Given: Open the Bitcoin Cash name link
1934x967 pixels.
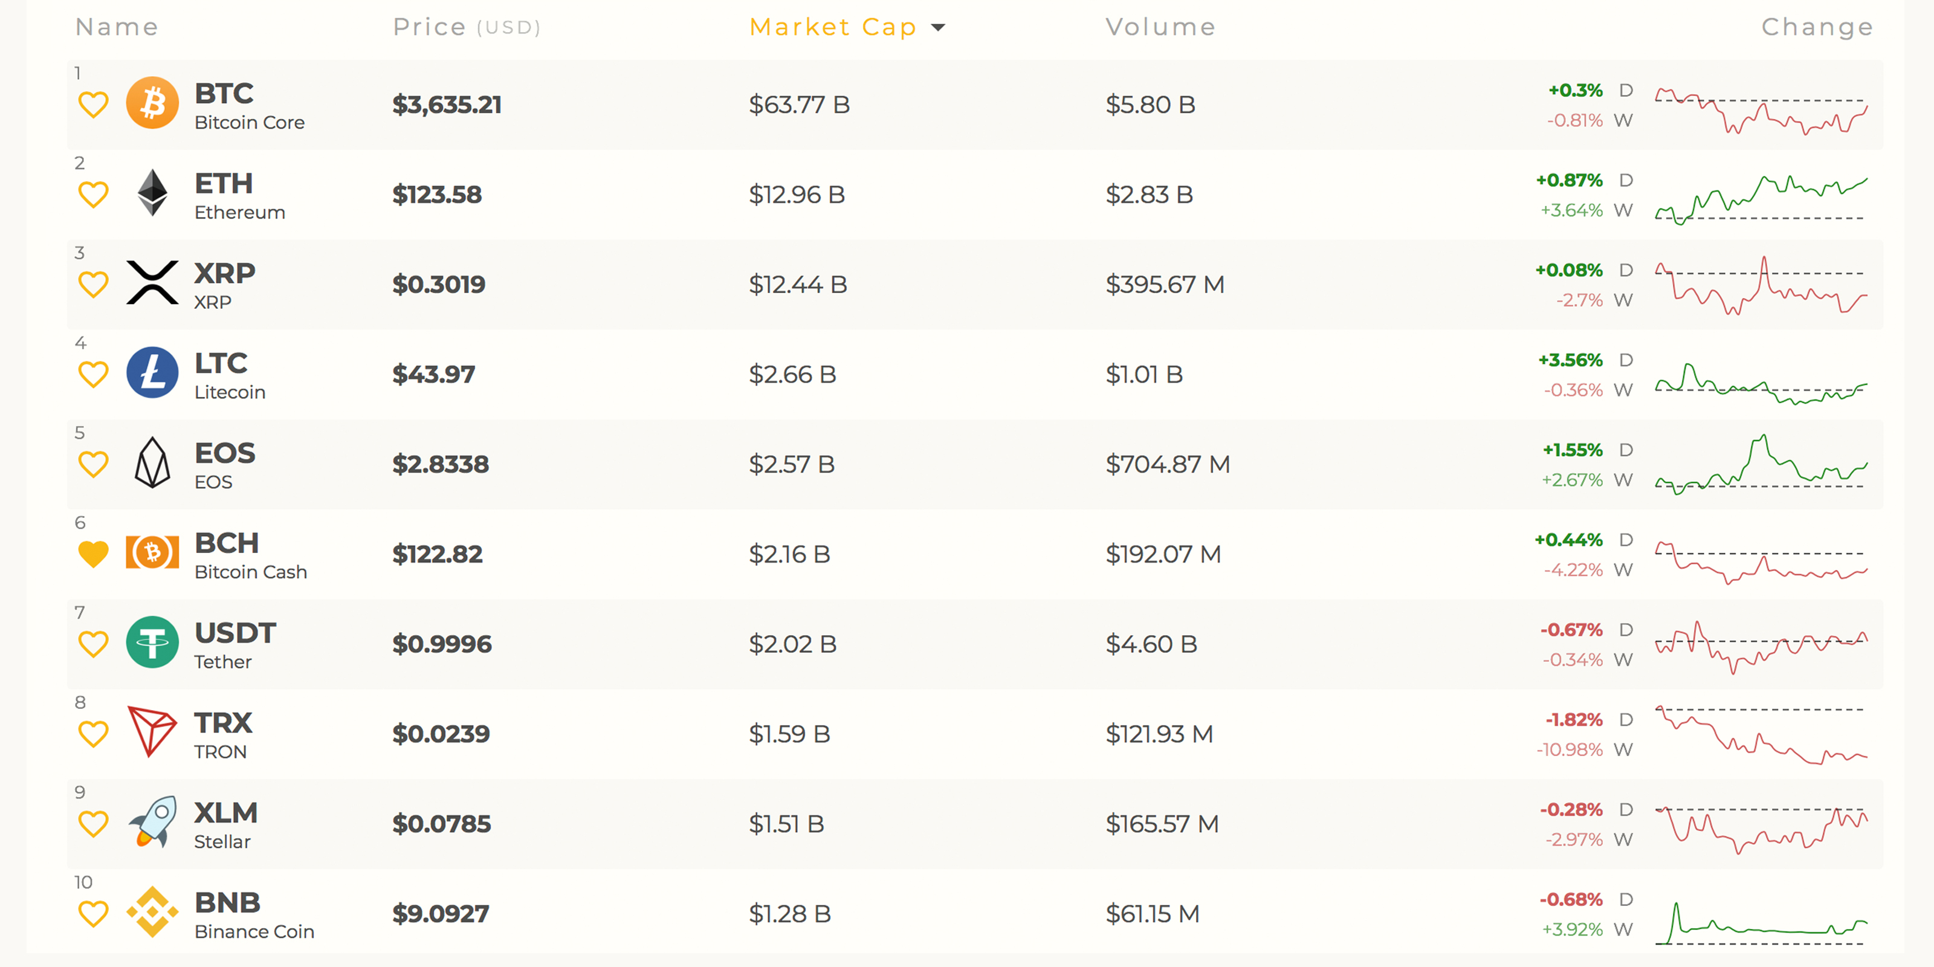Looking at the screenshot, I should click(251, 572).
